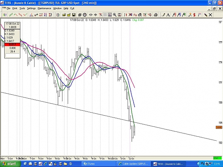Click the 17:00 Oct 22 data box header
Screen dimensions: 223x167
12,24
